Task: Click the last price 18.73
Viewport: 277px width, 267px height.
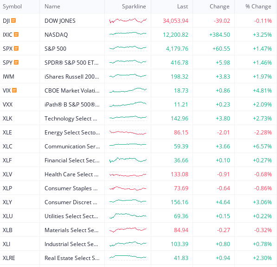Action: [181, 91]
